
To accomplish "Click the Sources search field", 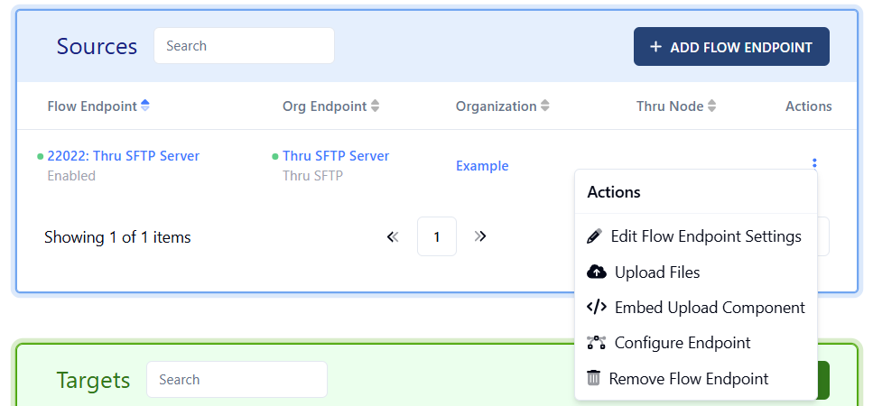I will tap(244, 46).
